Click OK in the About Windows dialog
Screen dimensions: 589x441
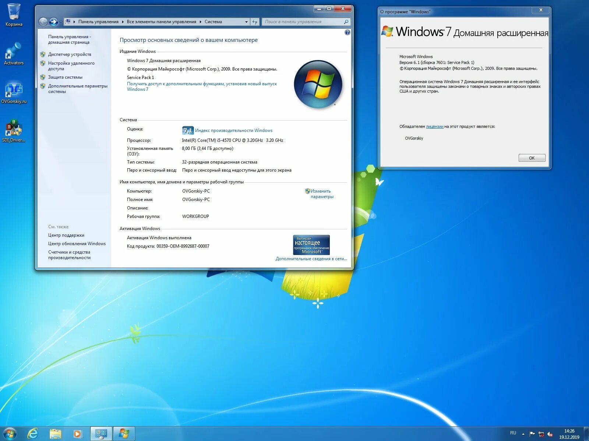(x=532, y=158)
